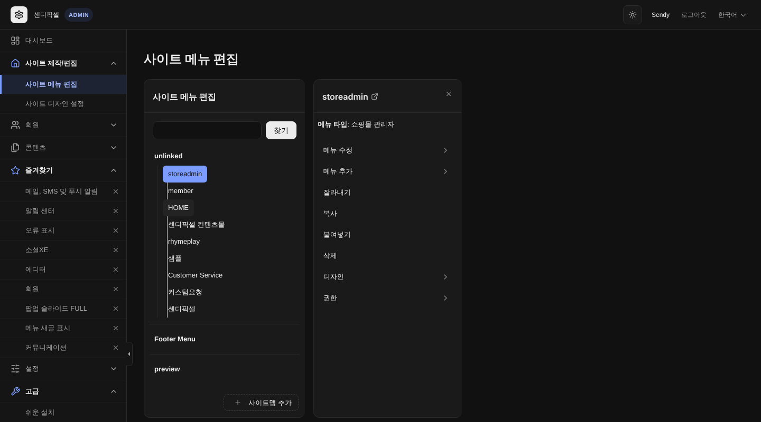This screenshot has height=422, width=761.
Task: Collapse sidebar with the arrow handle
Action: [x=129, y=354]
